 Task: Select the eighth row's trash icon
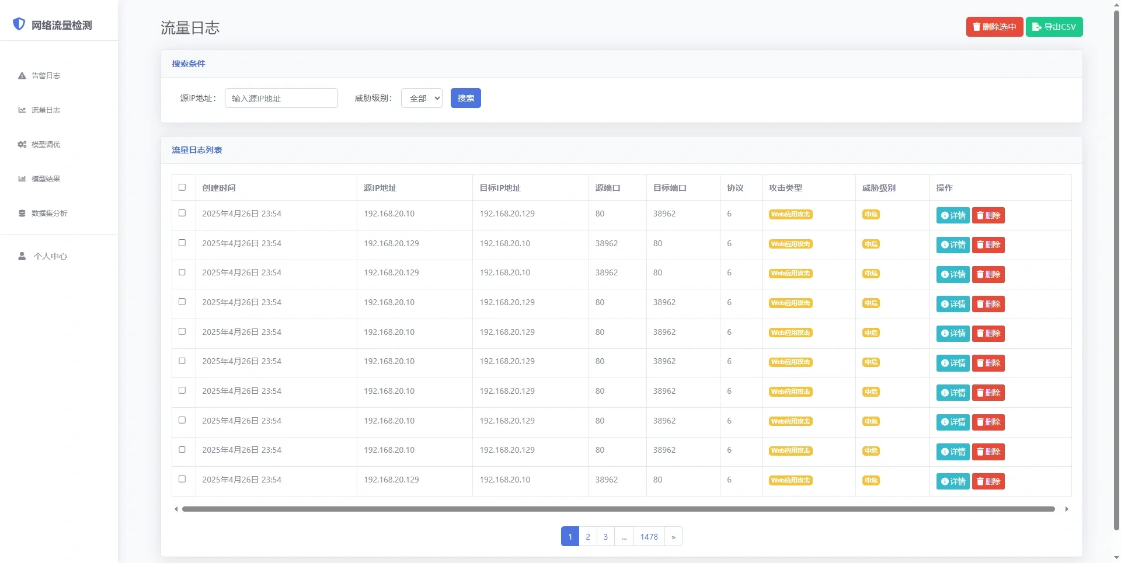[980, 422]
